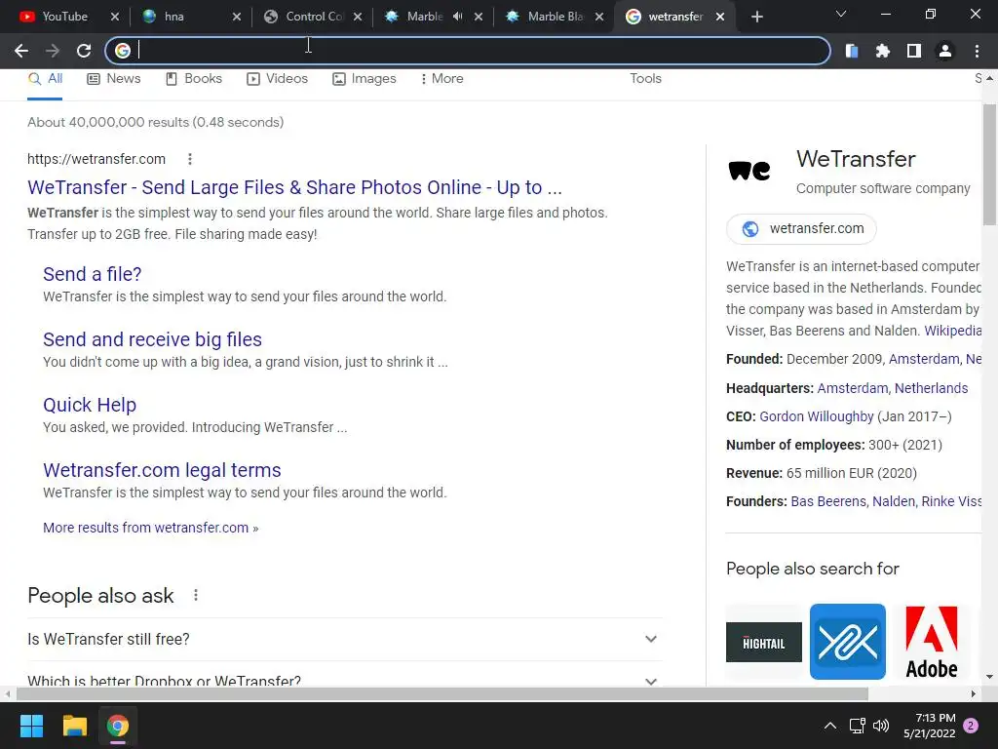
Task: Open the Chrome three-dot menu
Action: tap(977, 51)
